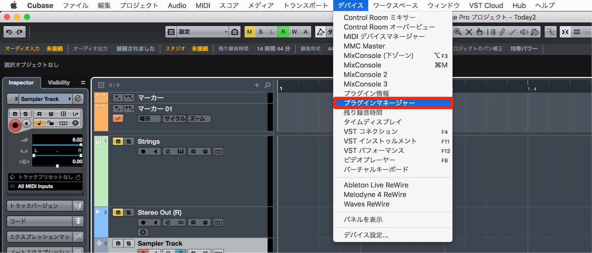Redo using the toolbar arrow

coord(19,32)
